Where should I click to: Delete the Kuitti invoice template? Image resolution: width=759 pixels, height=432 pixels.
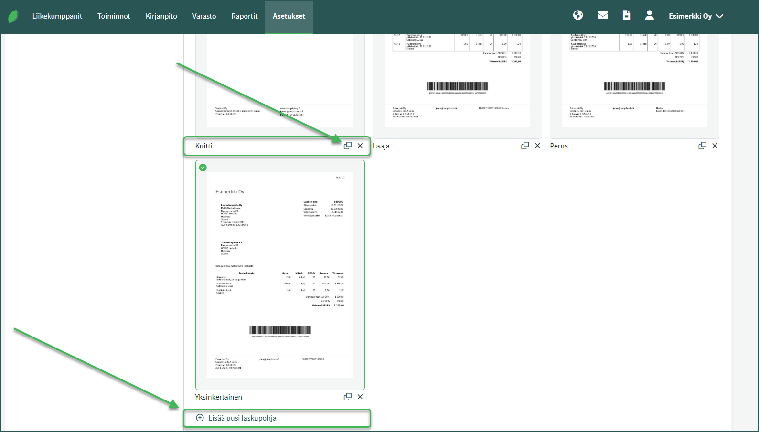coord(360,146)
